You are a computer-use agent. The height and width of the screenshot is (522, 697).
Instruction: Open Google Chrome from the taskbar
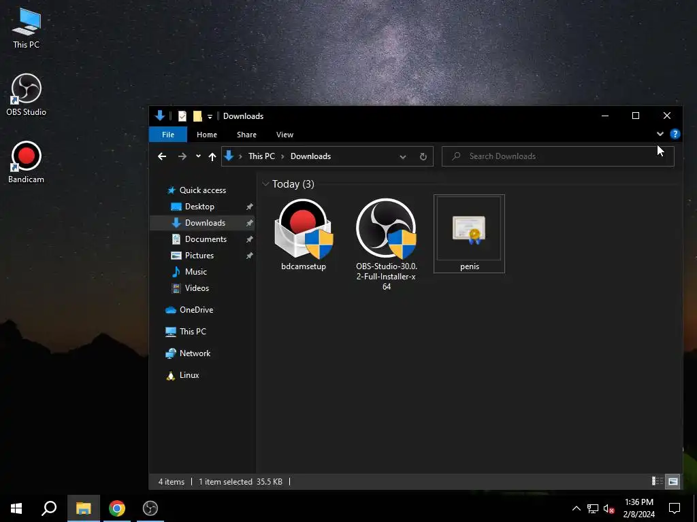pos(117,508)
